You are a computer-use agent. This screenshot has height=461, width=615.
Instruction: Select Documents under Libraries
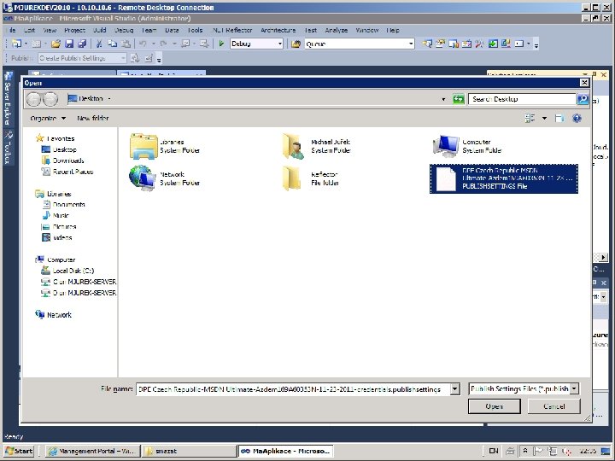(x=63, y=204)
